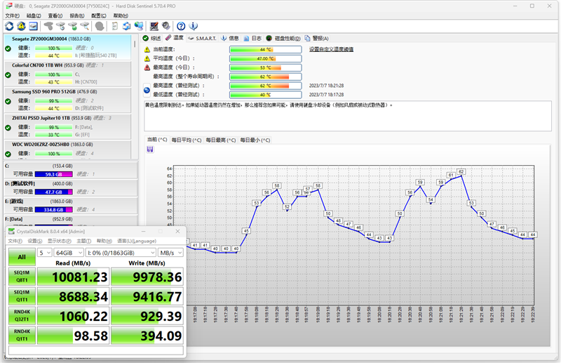Switch to the 日志 log tab
The height and width of the screenshot is (363, 561).
252,39
